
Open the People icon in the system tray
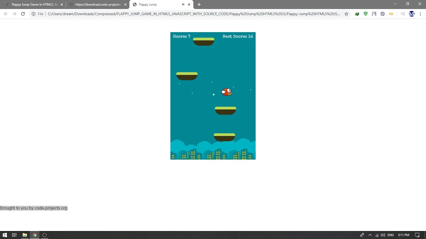(362, 235)
